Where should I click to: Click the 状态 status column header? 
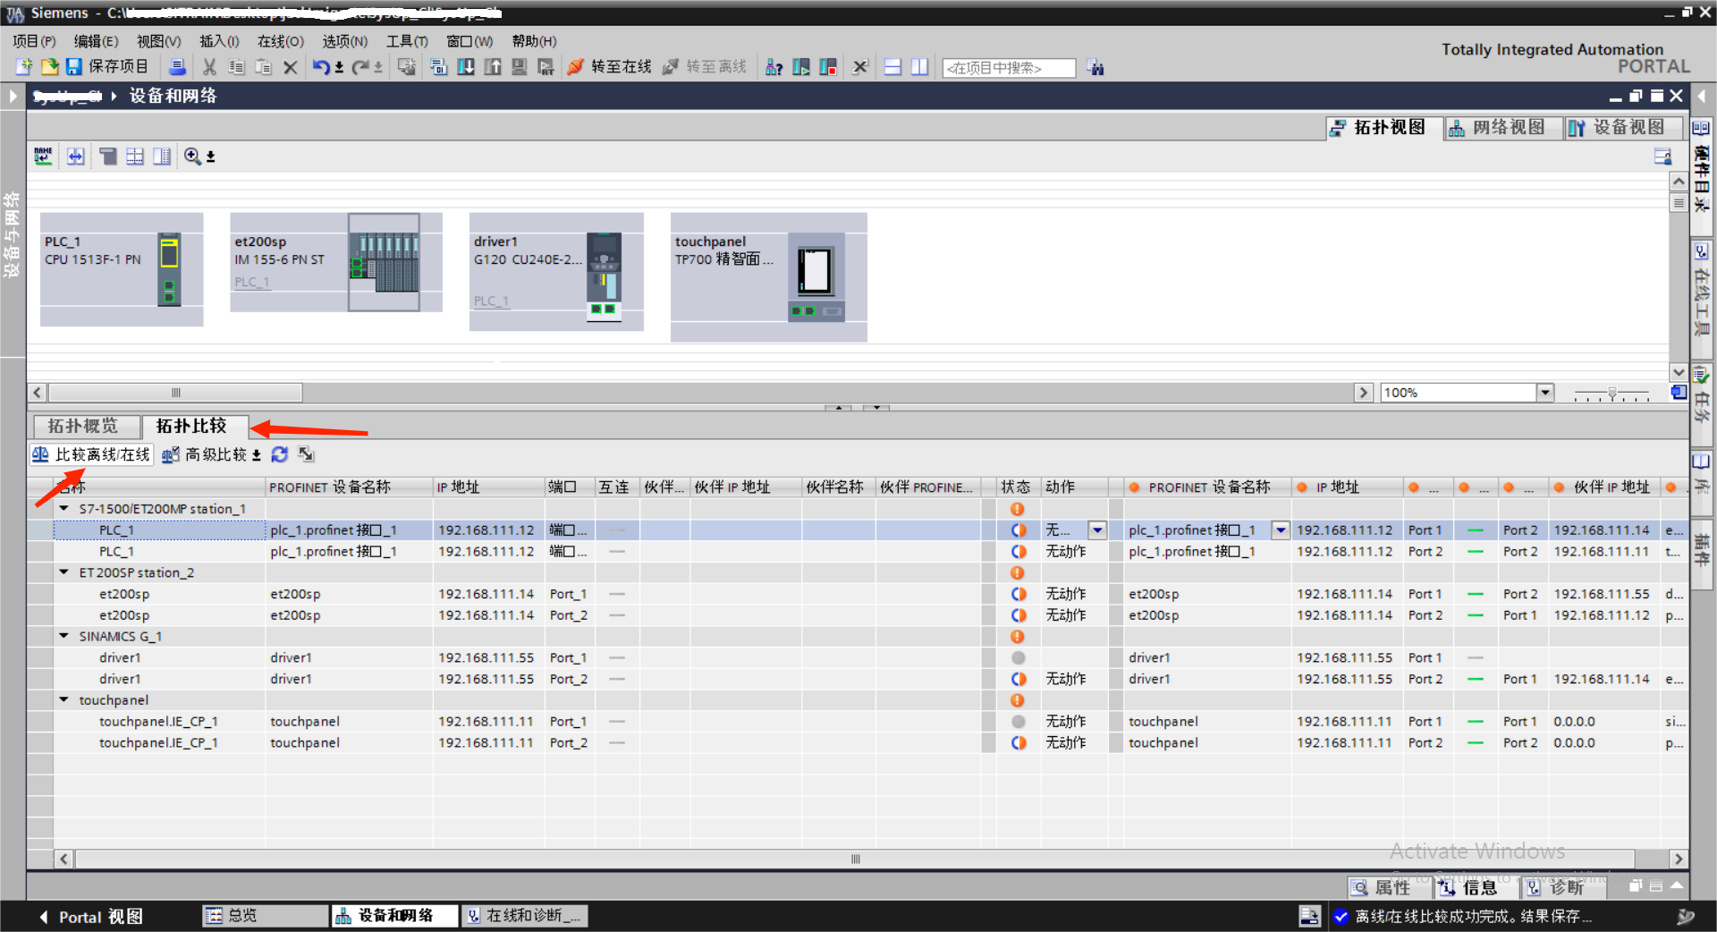tap(1015, 487)
